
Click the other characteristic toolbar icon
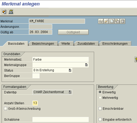click(4, 12)
